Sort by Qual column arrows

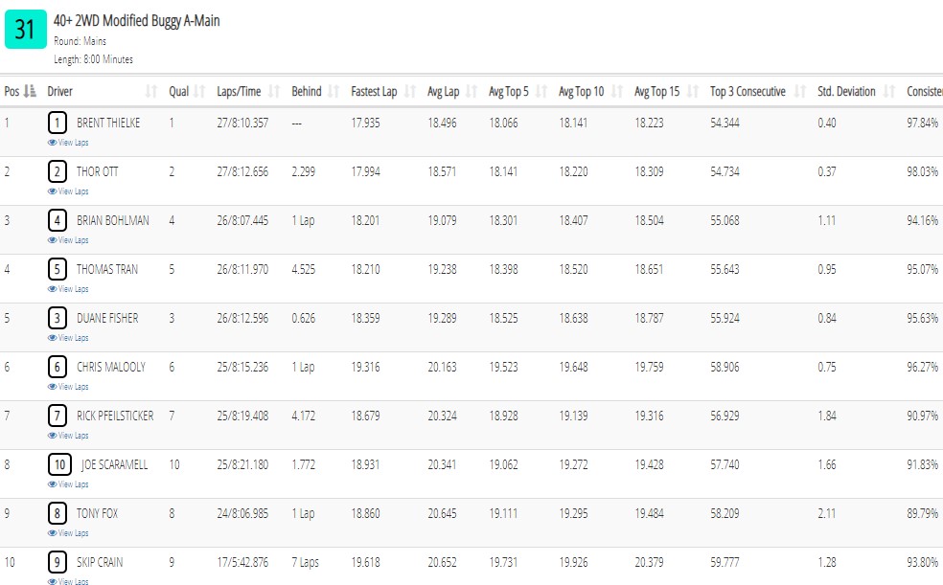tap(199, 91)
